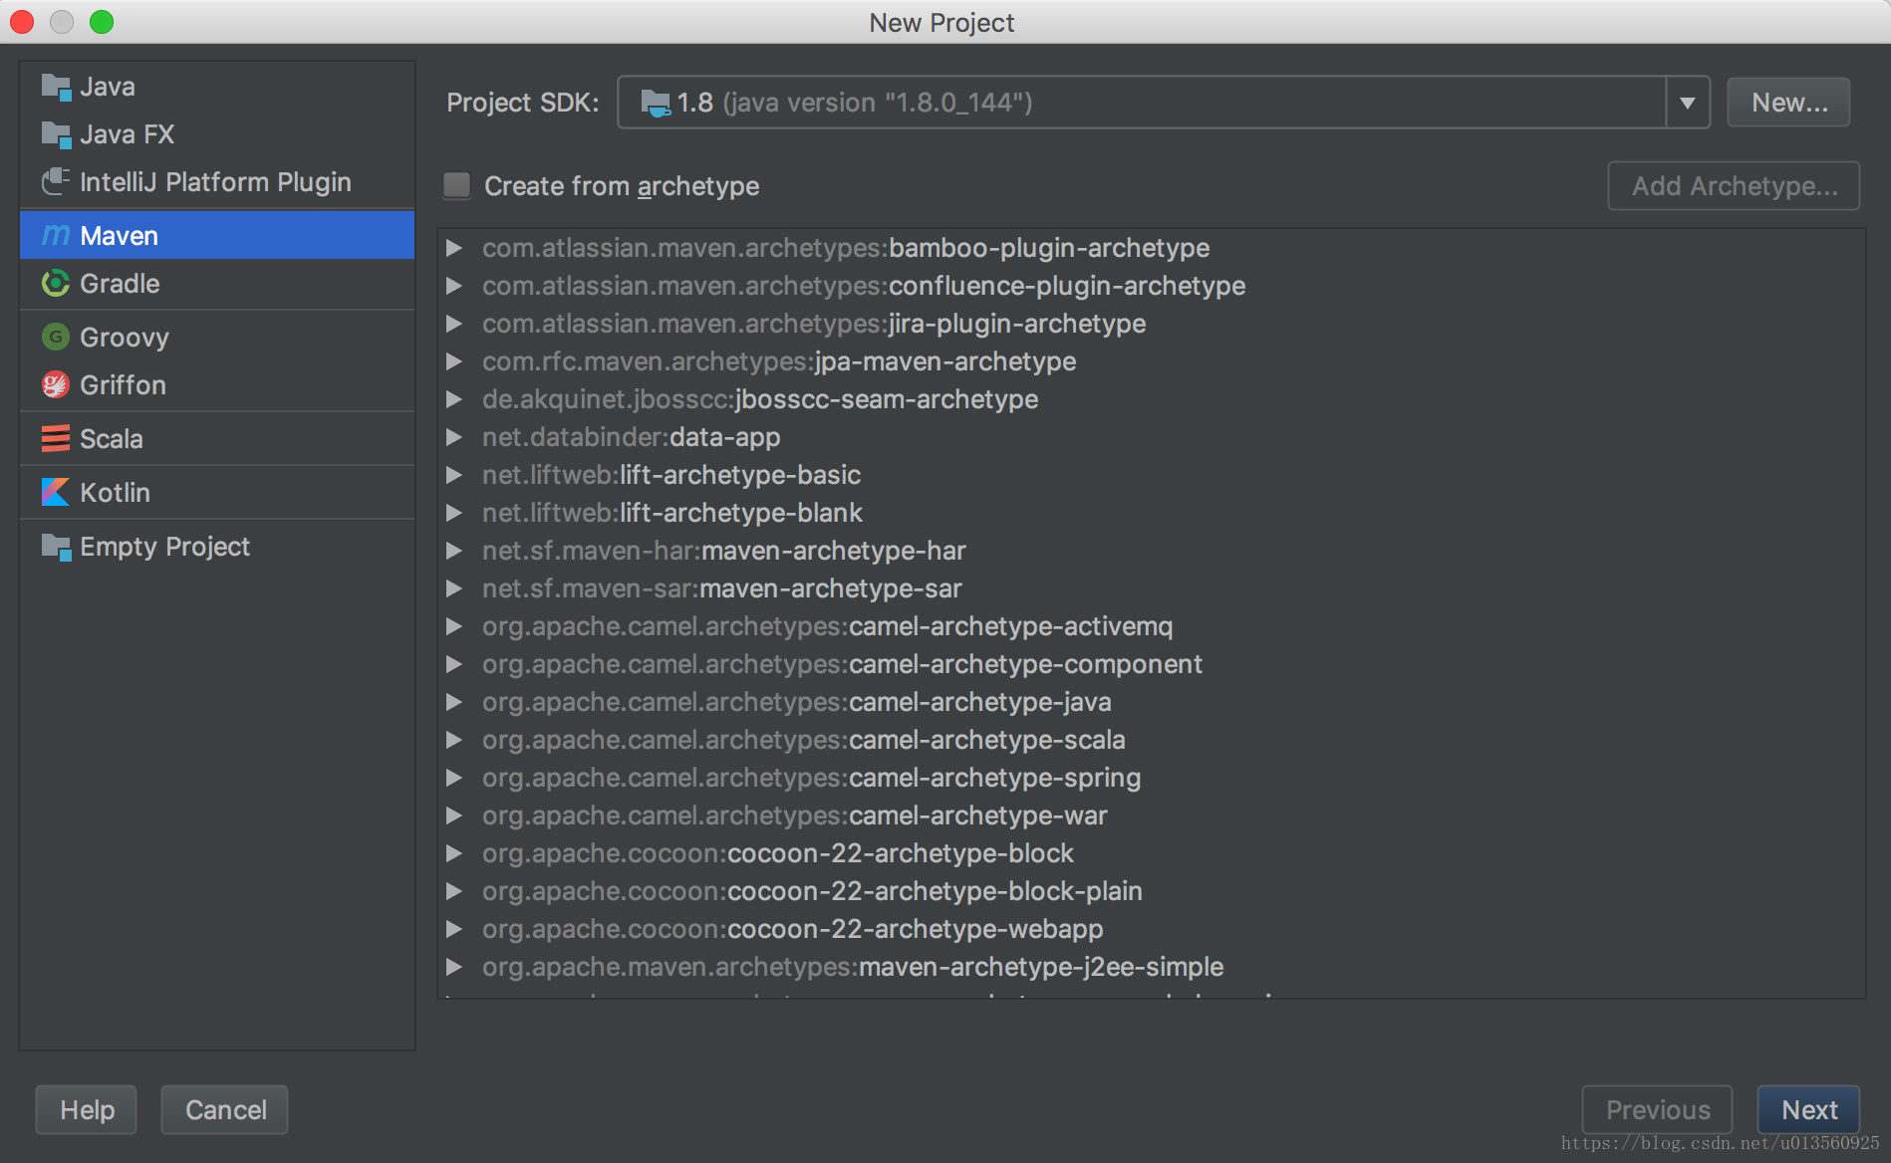Viewport: 1891px width, 1163px height.
Task: Click the Add Archetype... button
Action: pos(1734,186)
